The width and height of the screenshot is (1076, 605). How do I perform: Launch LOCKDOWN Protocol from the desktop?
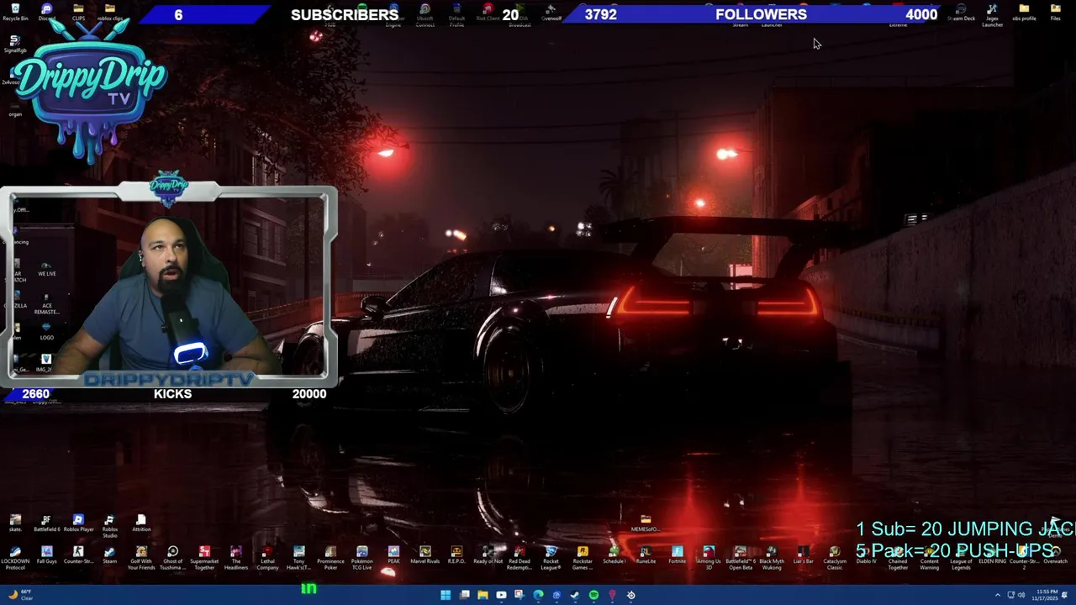(15, 558)
